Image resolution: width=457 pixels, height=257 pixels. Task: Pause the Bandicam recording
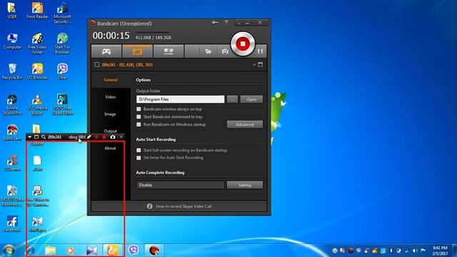point(260,51)
